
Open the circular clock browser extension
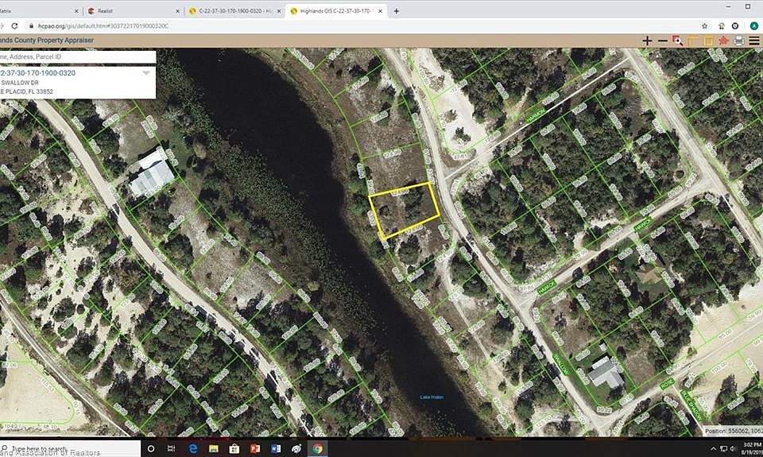point(735,25)
